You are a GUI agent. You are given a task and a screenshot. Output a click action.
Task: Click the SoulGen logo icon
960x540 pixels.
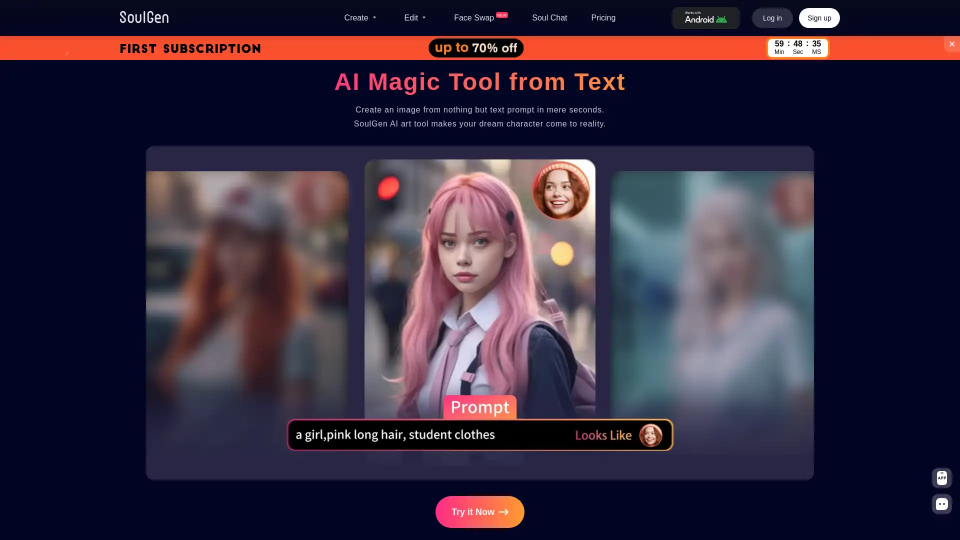(143, 18)
